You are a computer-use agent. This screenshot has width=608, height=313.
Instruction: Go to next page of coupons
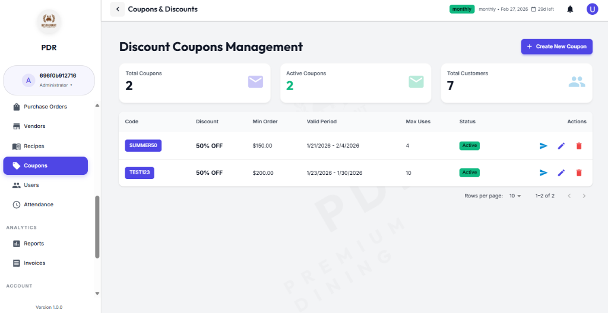(584, 196)
